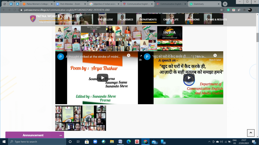Screen dimensions: 259x145
Task: Click the Windows search box
Action: [37, 142]
